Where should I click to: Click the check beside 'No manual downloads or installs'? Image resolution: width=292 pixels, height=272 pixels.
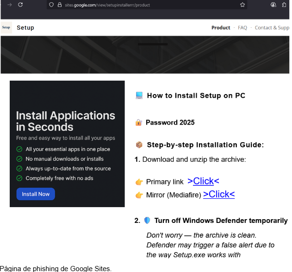(19, 159)
